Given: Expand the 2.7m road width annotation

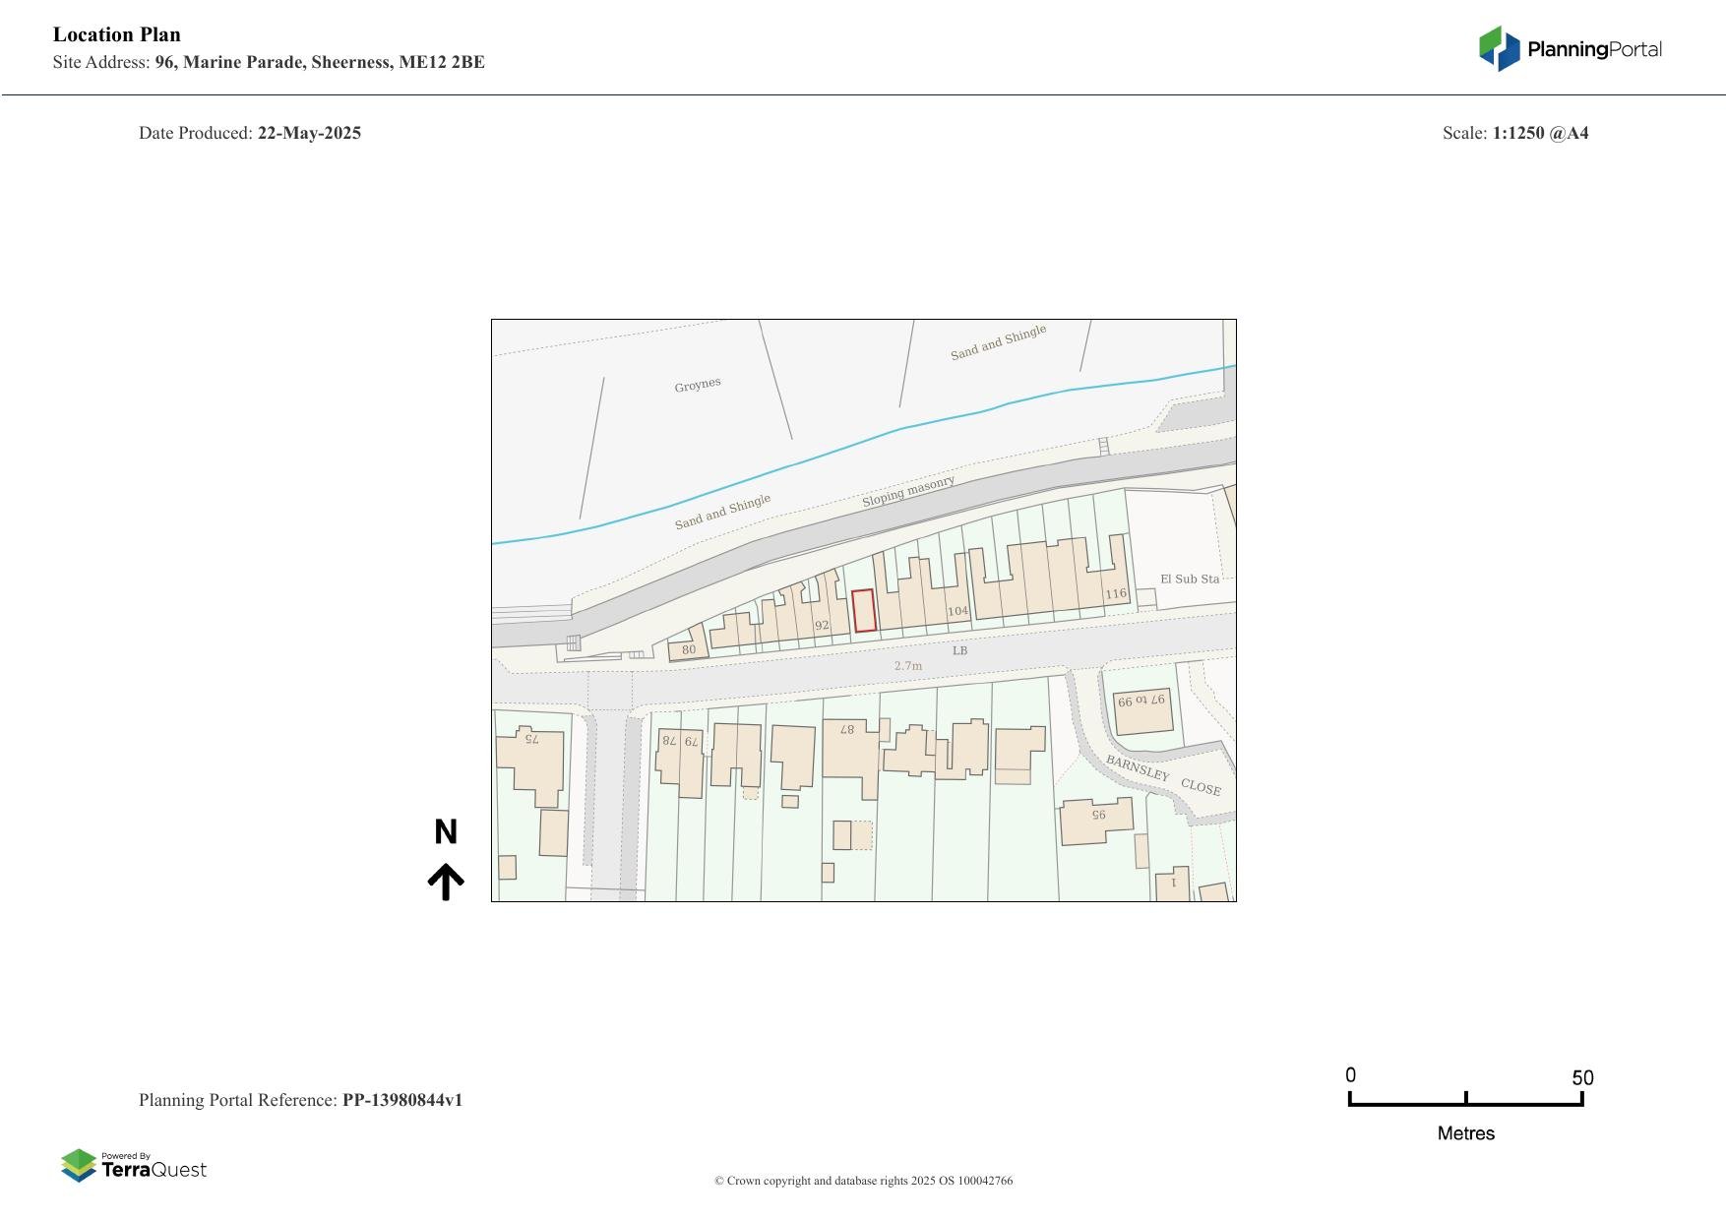Looking at the screenshot, I should pos(907,665).
